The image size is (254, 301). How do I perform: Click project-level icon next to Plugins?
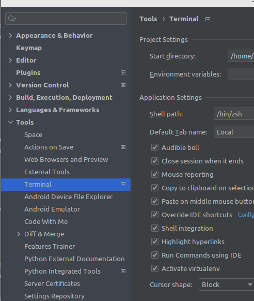coord(123,72)
